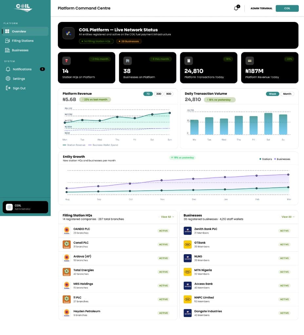The image size is (304, 335).
Task: Click the 38 Businesses pill in banner
Action: tap(129, 41)
